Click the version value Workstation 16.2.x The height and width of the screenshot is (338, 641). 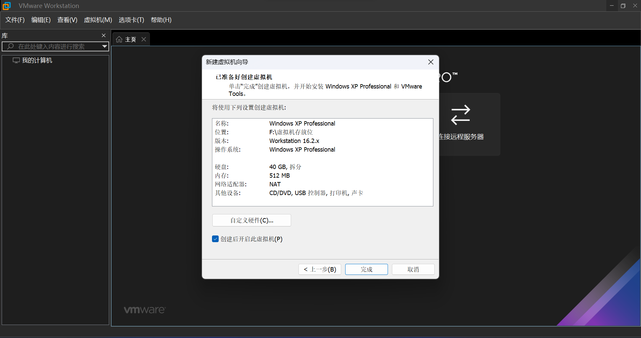coord(294,141)
